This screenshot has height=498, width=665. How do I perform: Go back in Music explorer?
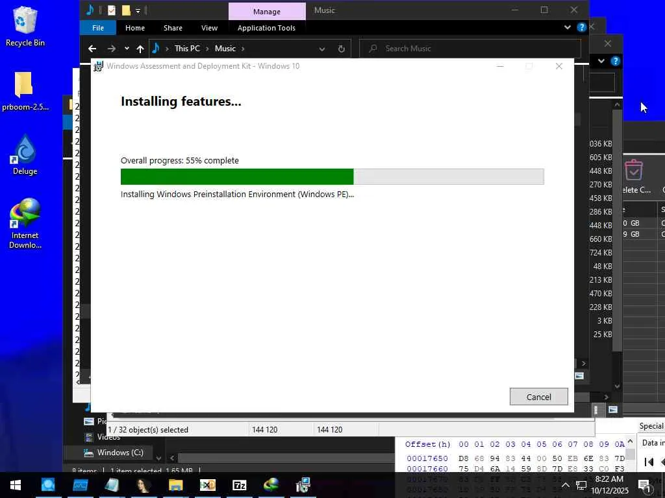coord(92,49)
